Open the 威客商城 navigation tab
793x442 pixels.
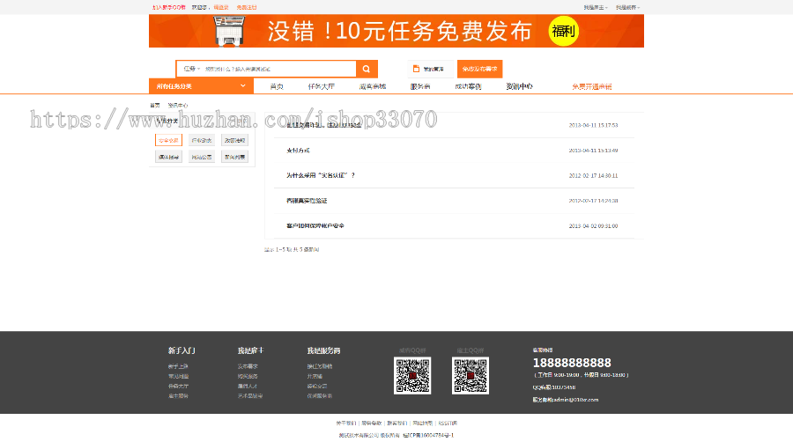pyautogui.click(x=373, y=86)
